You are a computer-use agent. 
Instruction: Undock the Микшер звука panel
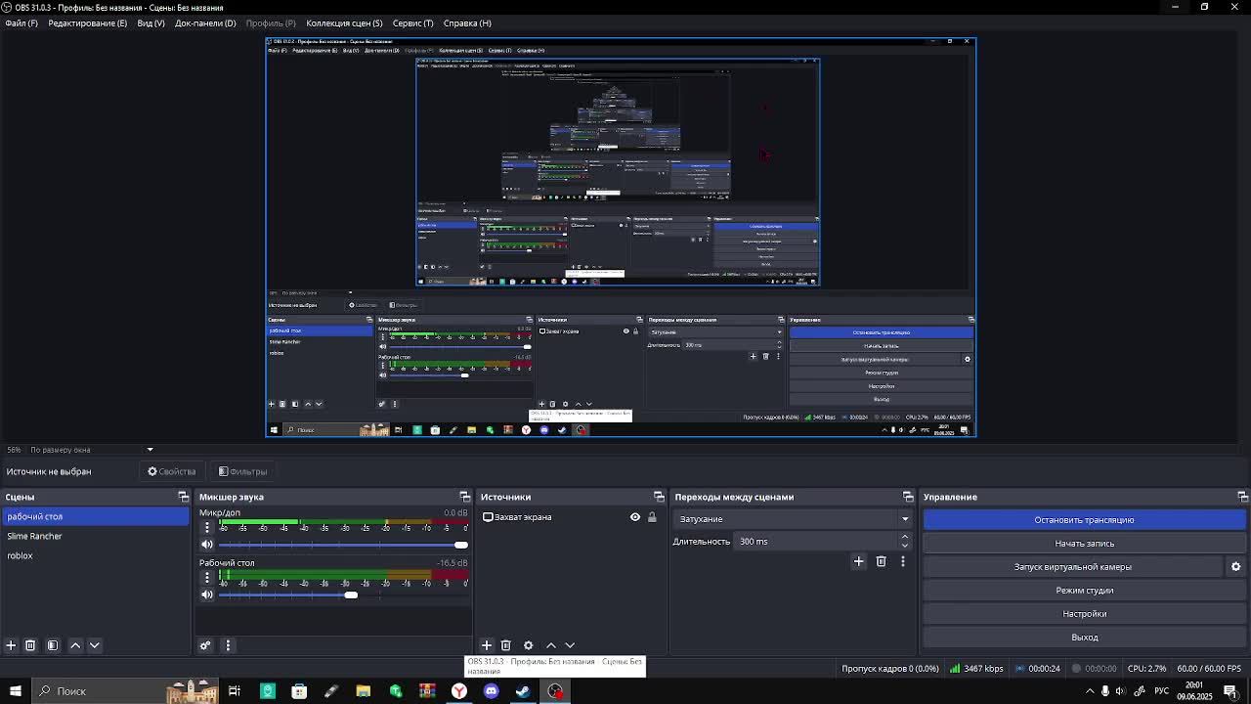point(465,497)
